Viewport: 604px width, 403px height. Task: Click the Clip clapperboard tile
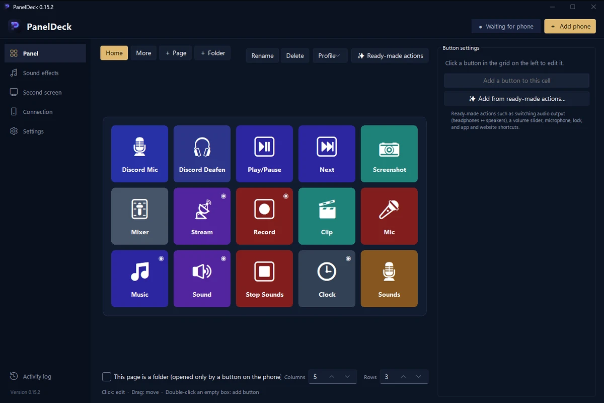pyautogui.click(x=327, y=216)
